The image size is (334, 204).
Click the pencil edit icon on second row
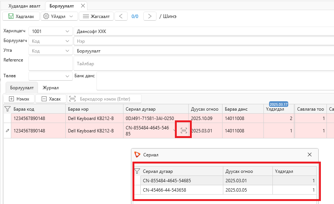coord(8,130)
